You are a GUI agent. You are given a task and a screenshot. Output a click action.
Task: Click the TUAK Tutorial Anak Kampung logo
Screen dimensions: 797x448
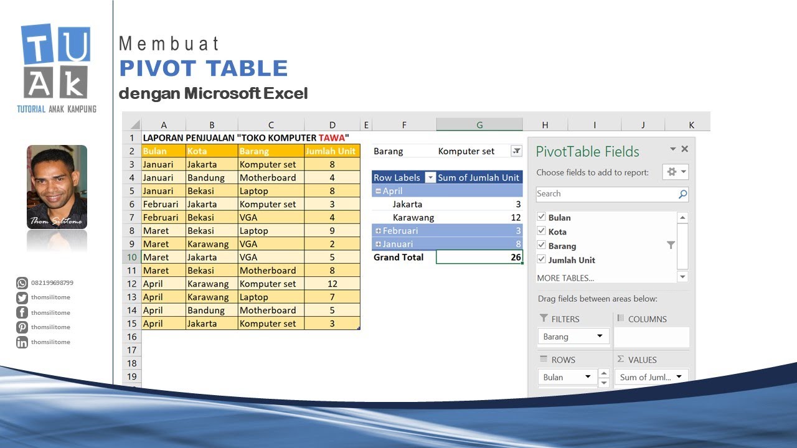coord(57,68)
